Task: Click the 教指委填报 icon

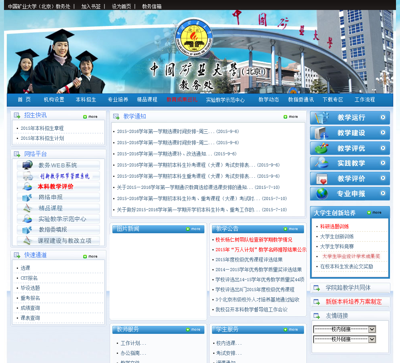Action: (x=27, y=230)
